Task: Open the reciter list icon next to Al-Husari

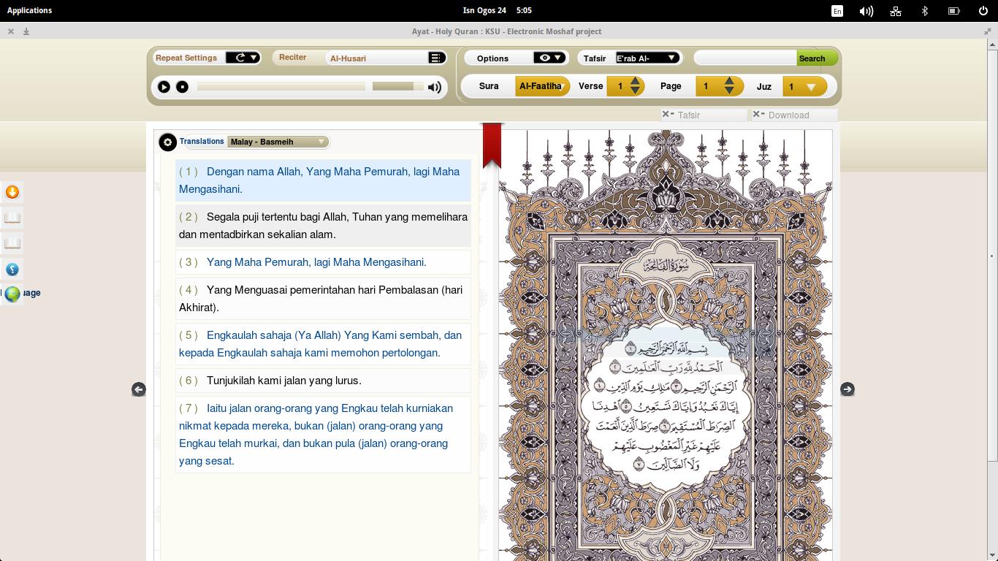Action: click(435, 58)
